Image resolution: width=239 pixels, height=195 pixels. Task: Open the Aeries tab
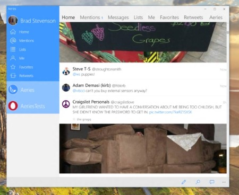click(x=216, y=17)
